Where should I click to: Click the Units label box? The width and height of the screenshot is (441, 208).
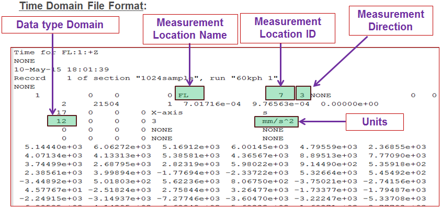[x=375, y=122]
